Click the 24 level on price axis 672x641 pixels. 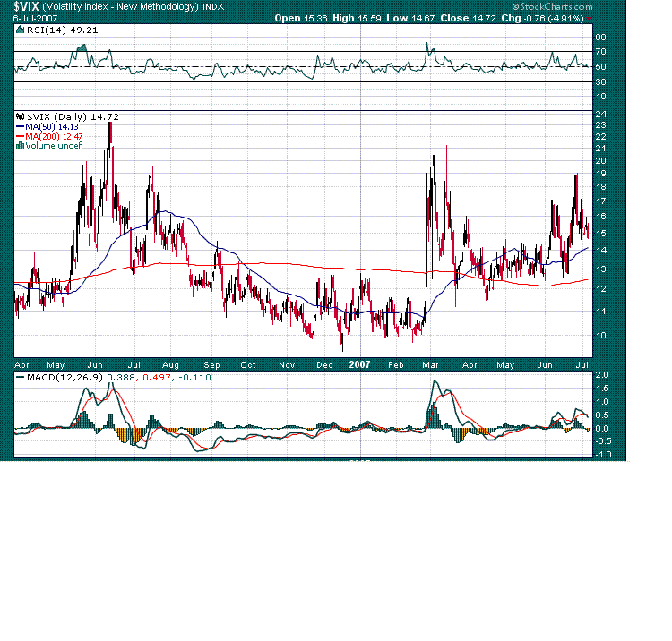[x=601, y=115]
